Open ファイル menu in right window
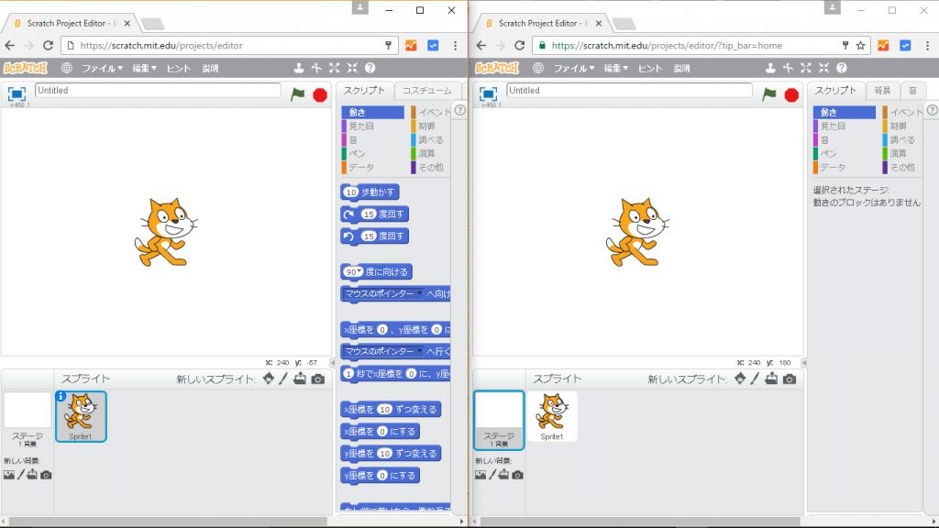 coord(574,68)
